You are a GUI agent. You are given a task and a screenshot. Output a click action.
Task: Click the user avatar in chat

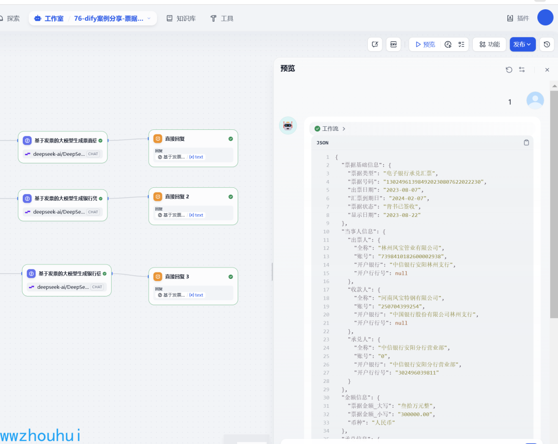(x=535, y=100)
